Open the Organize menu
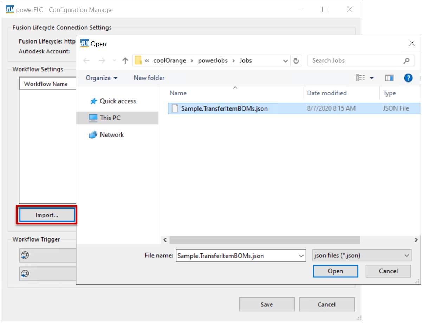 point(102,78)
